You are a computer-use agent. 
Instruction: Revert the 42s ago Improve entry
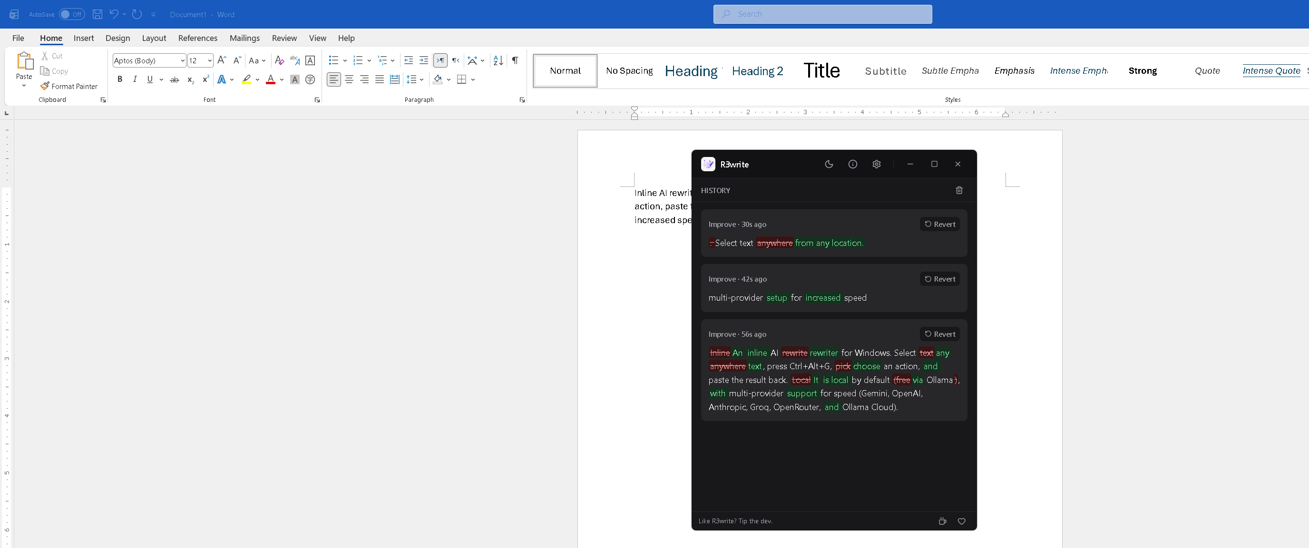pyautogui.click(x=939, y=279)
